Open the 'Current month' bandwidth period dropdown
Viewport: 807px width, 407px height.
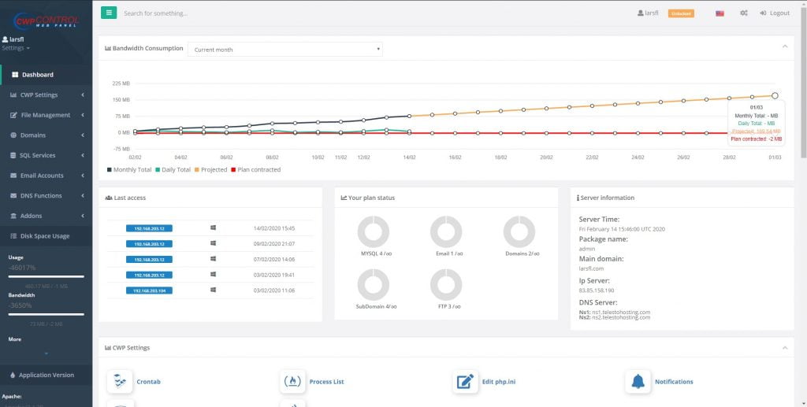(285, 50)
